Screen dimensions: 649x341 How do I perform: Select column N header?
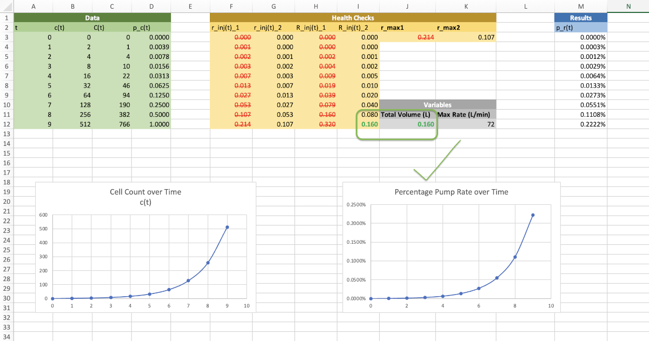tap(628, 6)
